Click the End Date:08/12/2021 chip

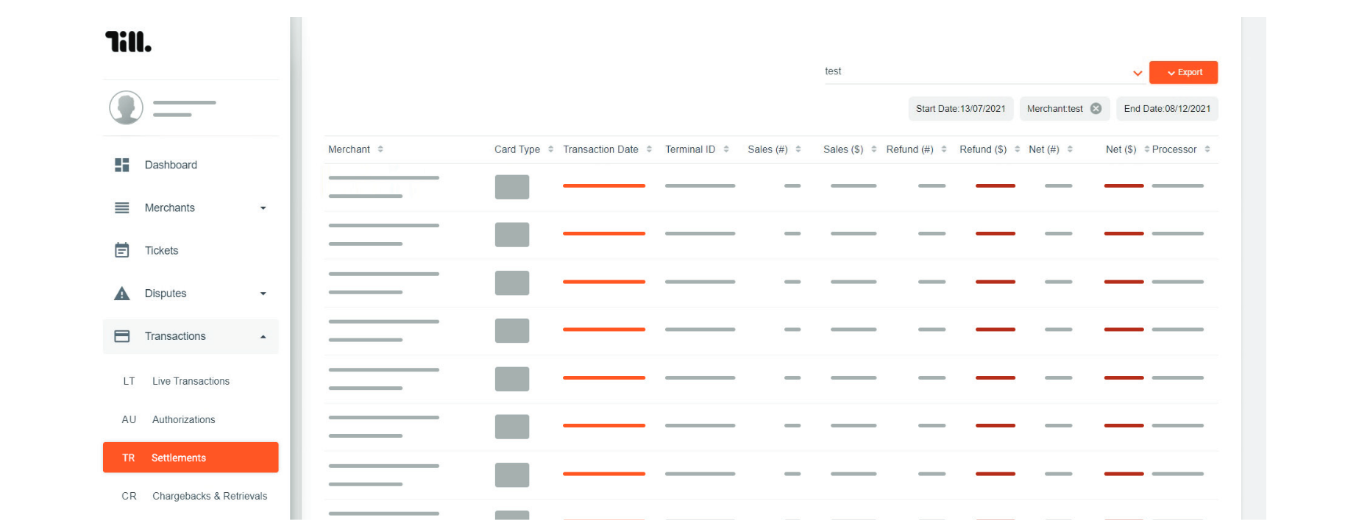(x=1167, y=109)
